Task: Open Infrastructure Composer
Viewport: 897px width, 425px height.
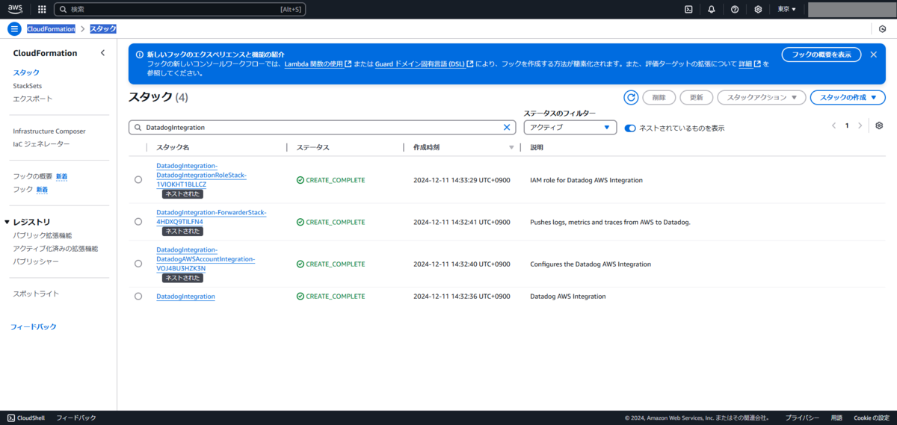Action: 49,131
